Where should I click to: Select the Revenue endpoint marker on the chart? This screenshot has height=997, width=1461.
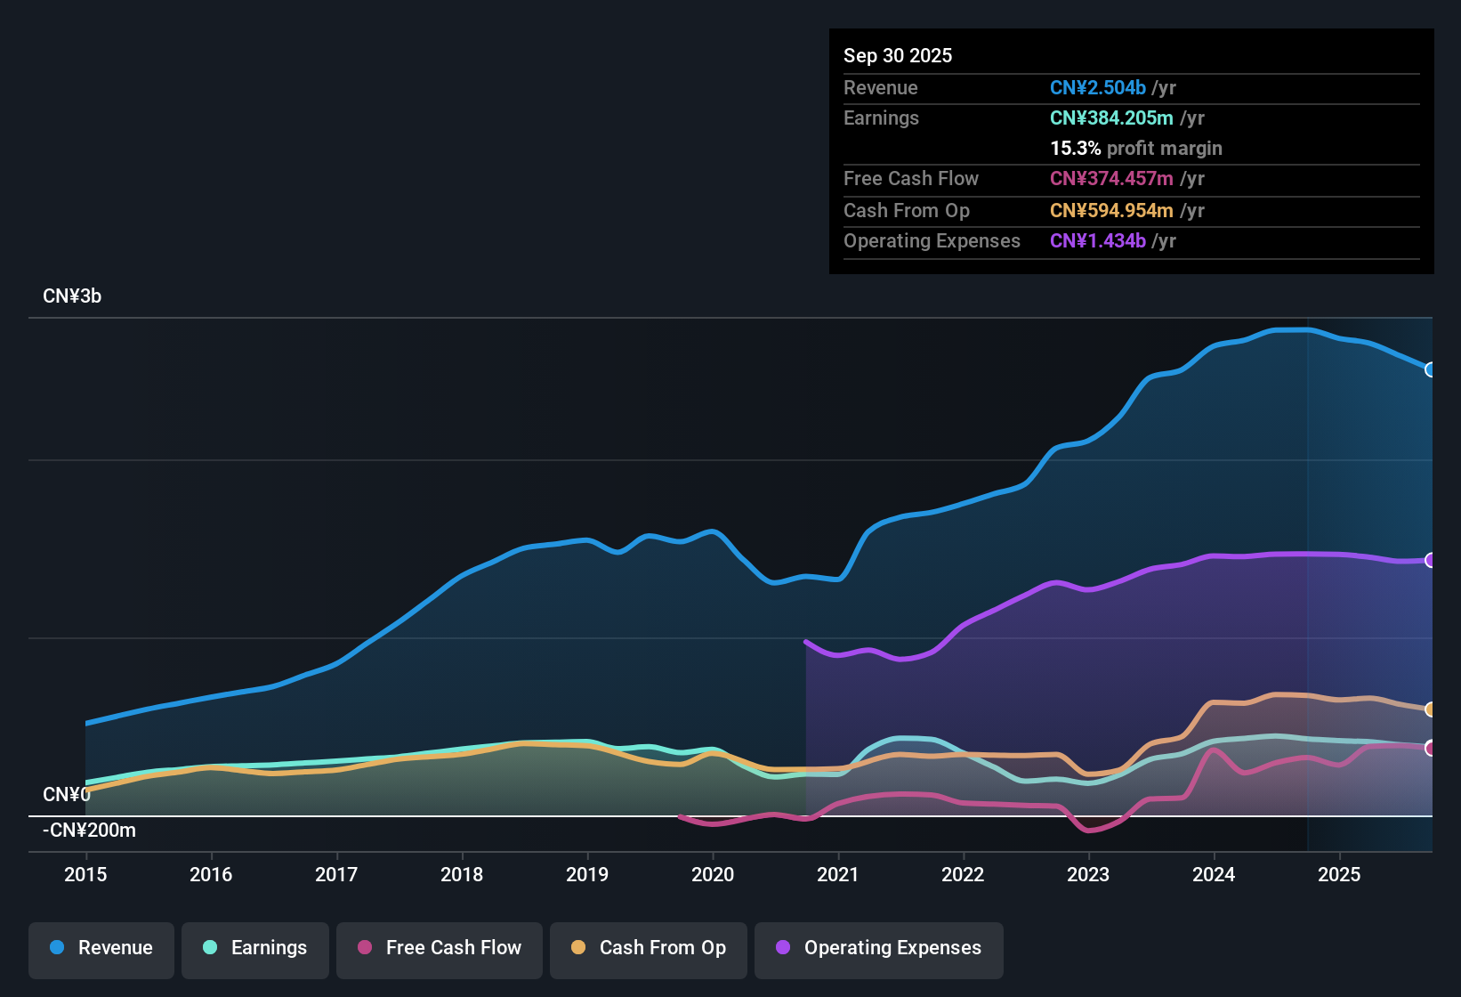point(1431,369)
